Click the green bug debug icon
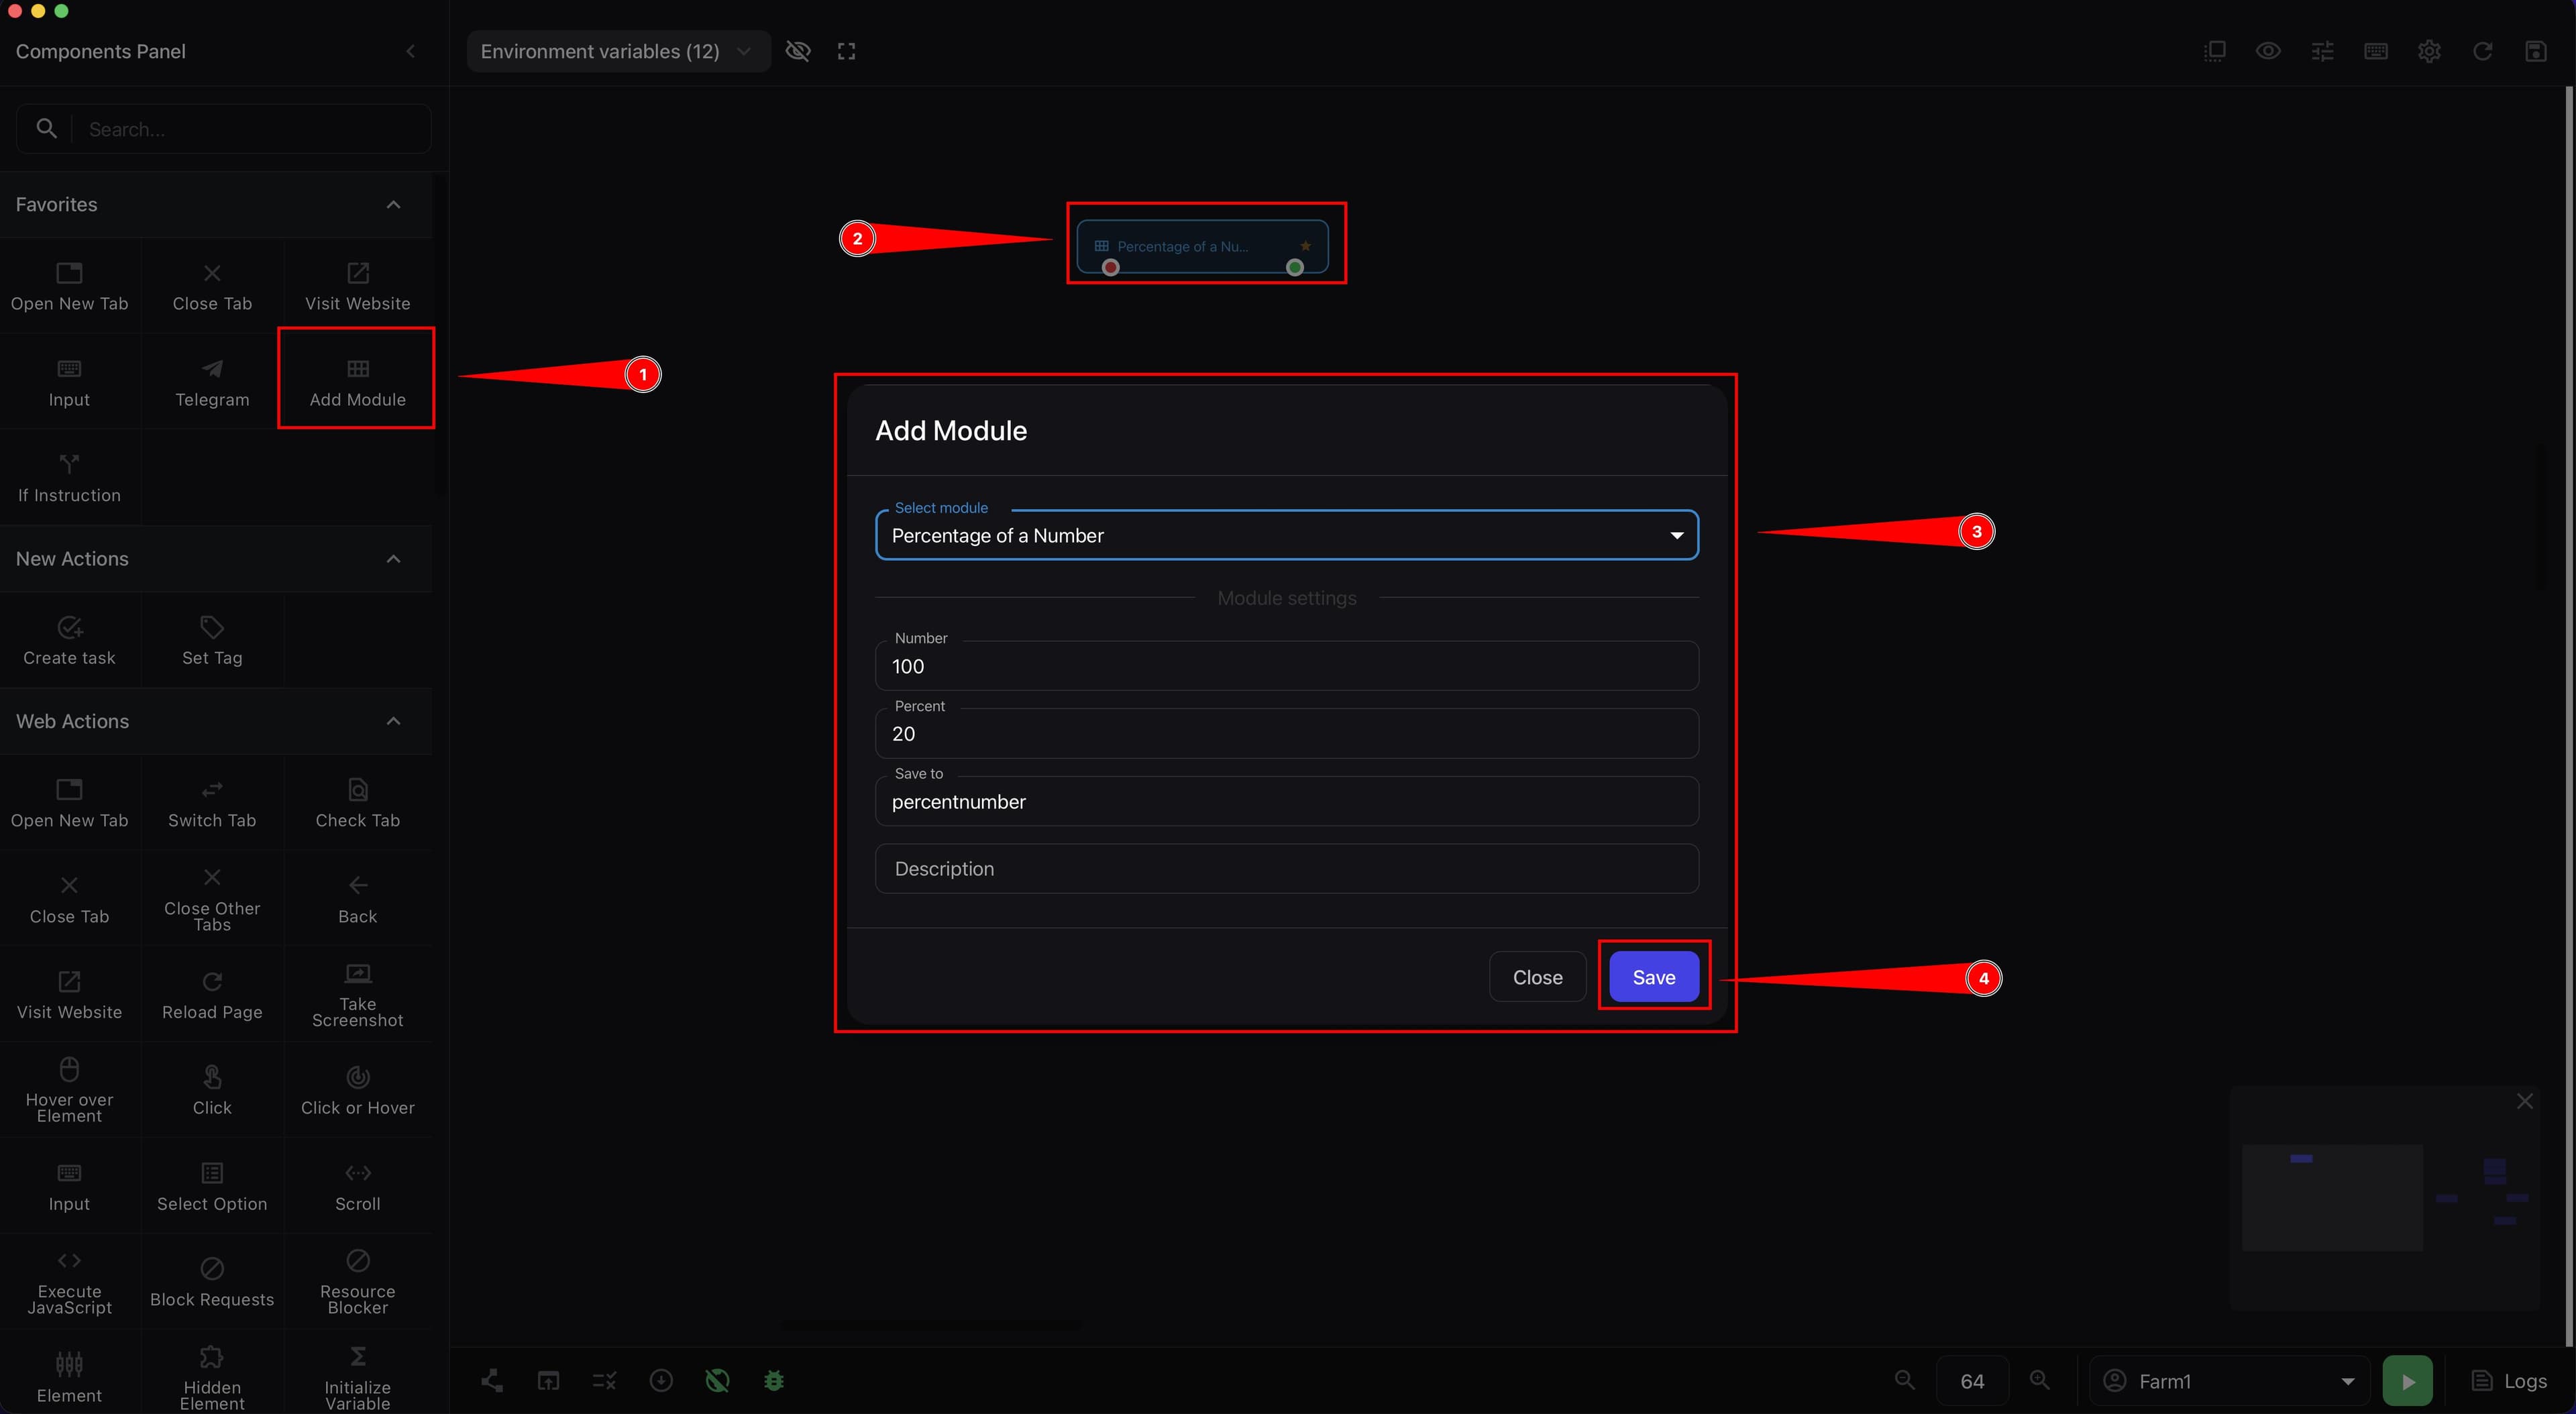Viewport: 2576px width, 1414px height. 774,1381
